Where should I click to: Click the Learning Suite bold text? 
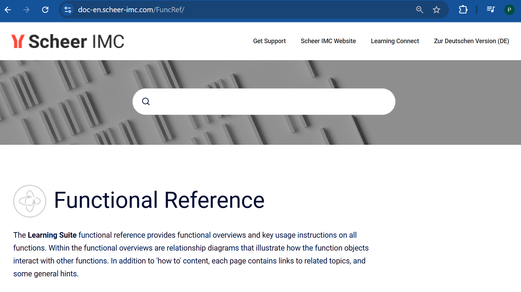click(52, 235)
